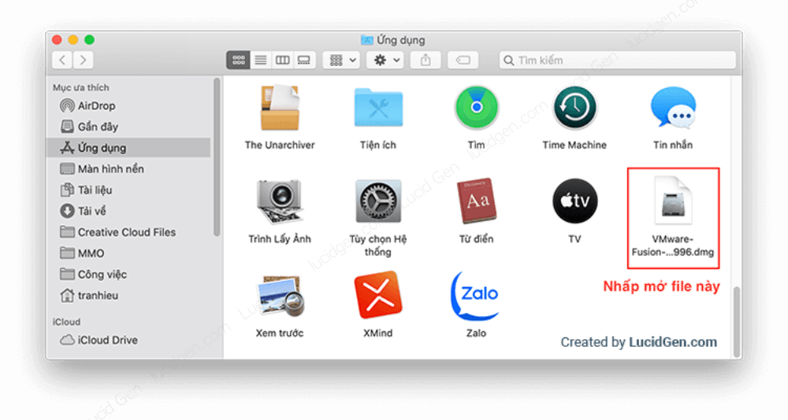Select the Xem trước preview app icon
Screen dimensions: 788x420
[280, 296]
